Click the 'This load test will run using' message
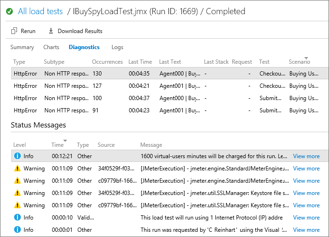329x237 pixels. pos(211,218)
